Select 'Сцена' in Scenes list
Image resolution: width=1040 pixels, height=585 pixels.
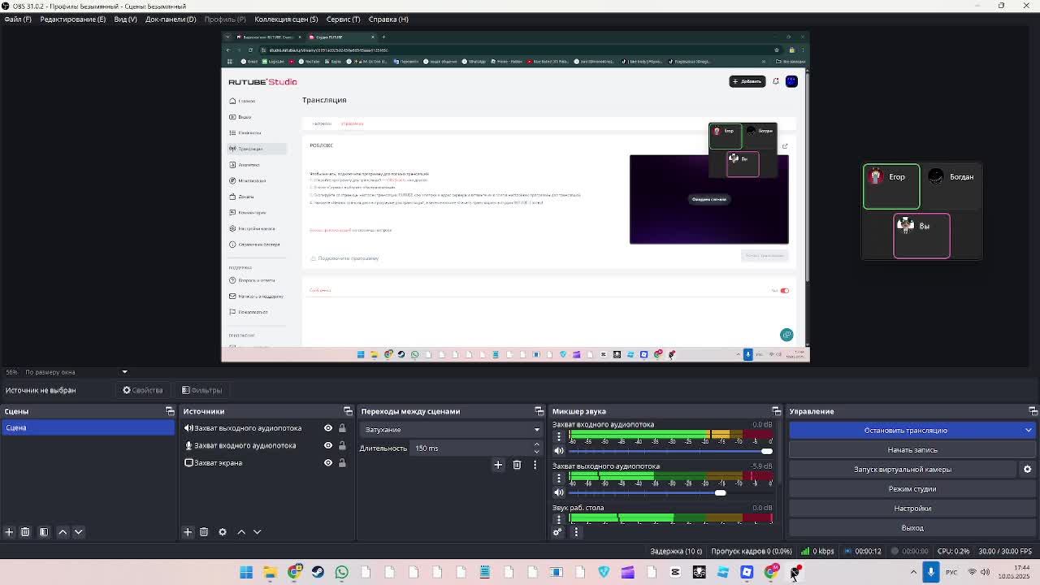[x=88, y=427]
